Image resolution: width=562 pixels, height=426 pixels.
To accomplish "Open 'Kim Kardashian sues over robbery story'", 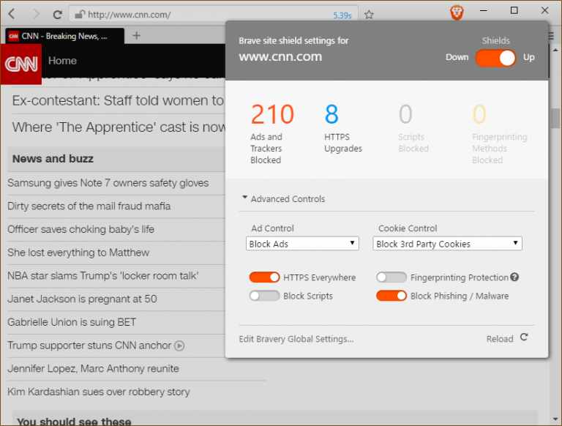I will 99,392.
